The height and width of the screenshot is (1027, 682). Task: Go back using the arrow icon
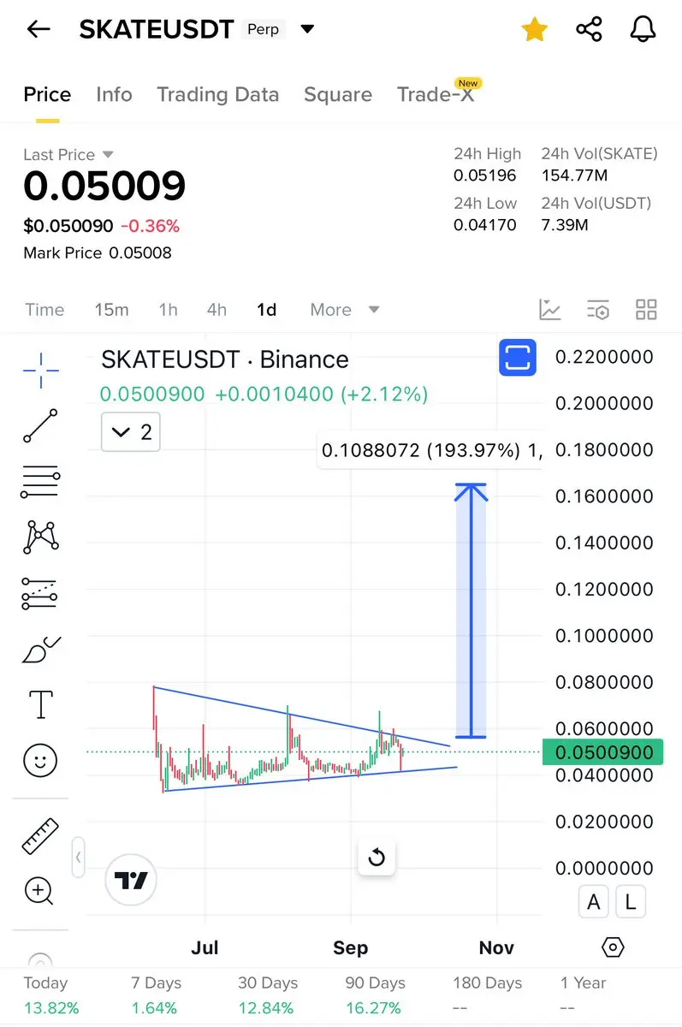pos(39,29)
